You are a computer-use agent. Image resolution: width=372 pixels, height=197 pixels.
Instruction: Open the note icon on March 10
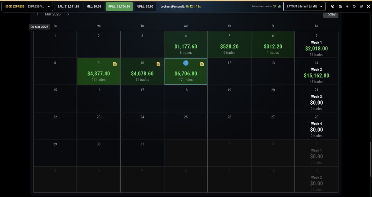pos(158,64)
